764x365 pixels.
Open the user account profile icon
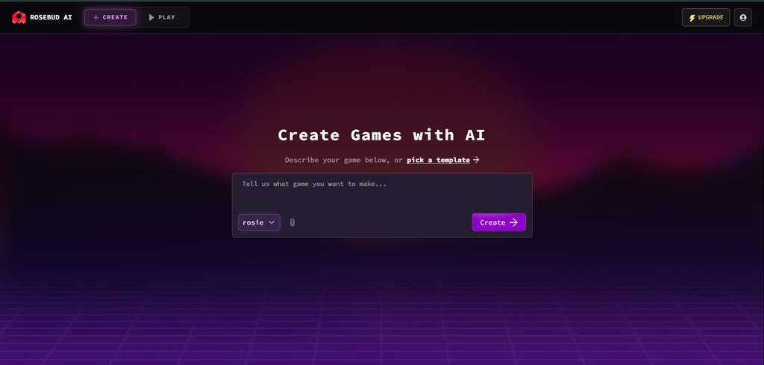pos(742,18)
